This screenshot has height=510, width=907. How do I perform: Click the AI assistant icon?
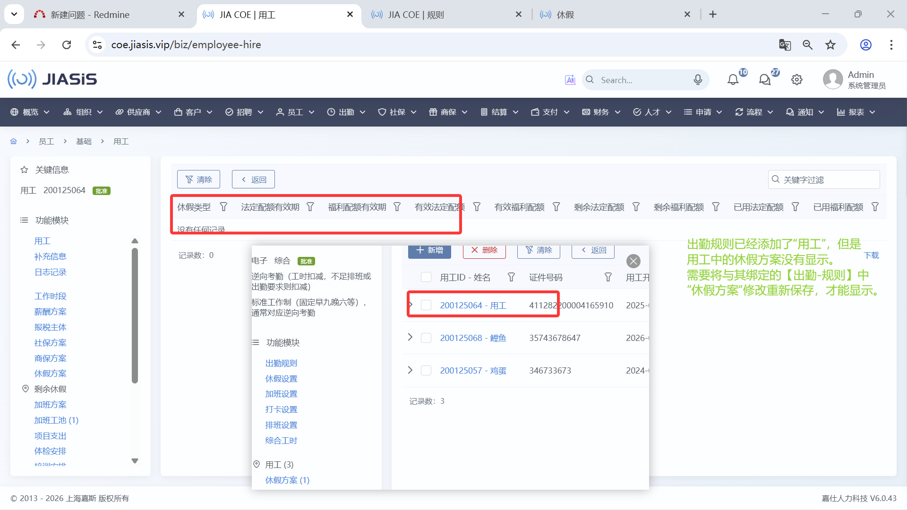coord(570,80)
